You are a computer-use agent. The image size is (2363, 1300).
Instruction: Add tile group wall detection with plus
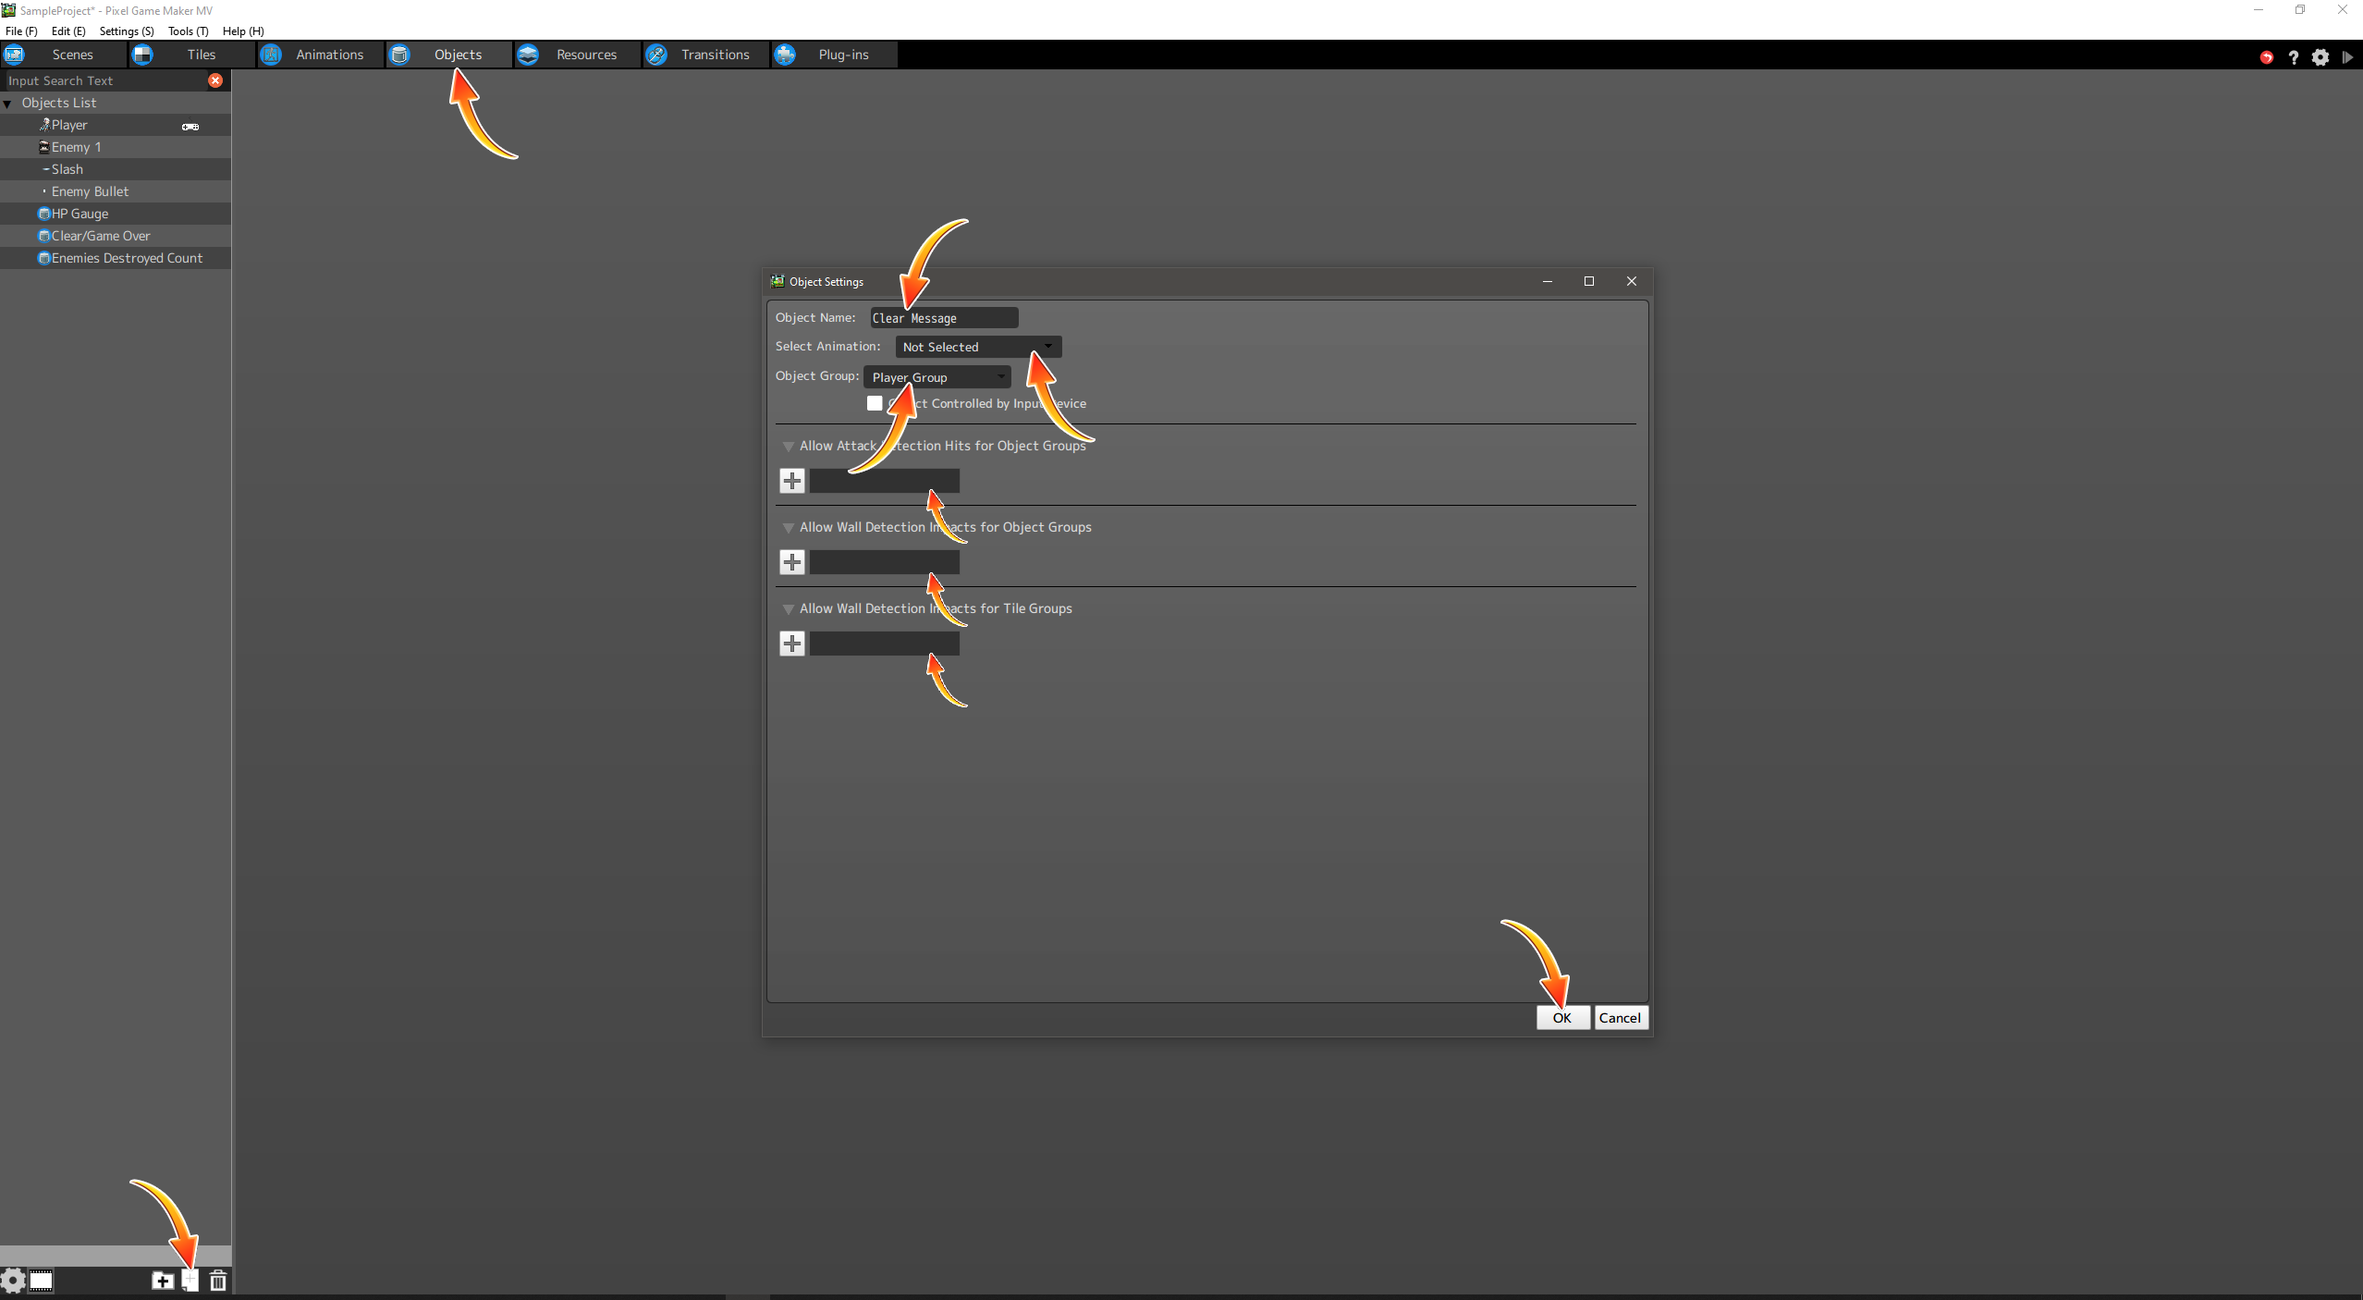(792, 644)
